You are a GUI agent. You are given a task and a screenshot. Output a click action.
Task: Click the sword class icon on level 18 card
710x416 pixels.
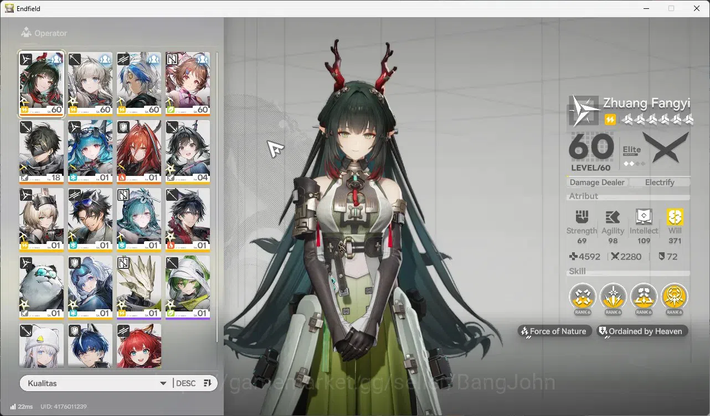pyautogui.click(x=26, y=127)
